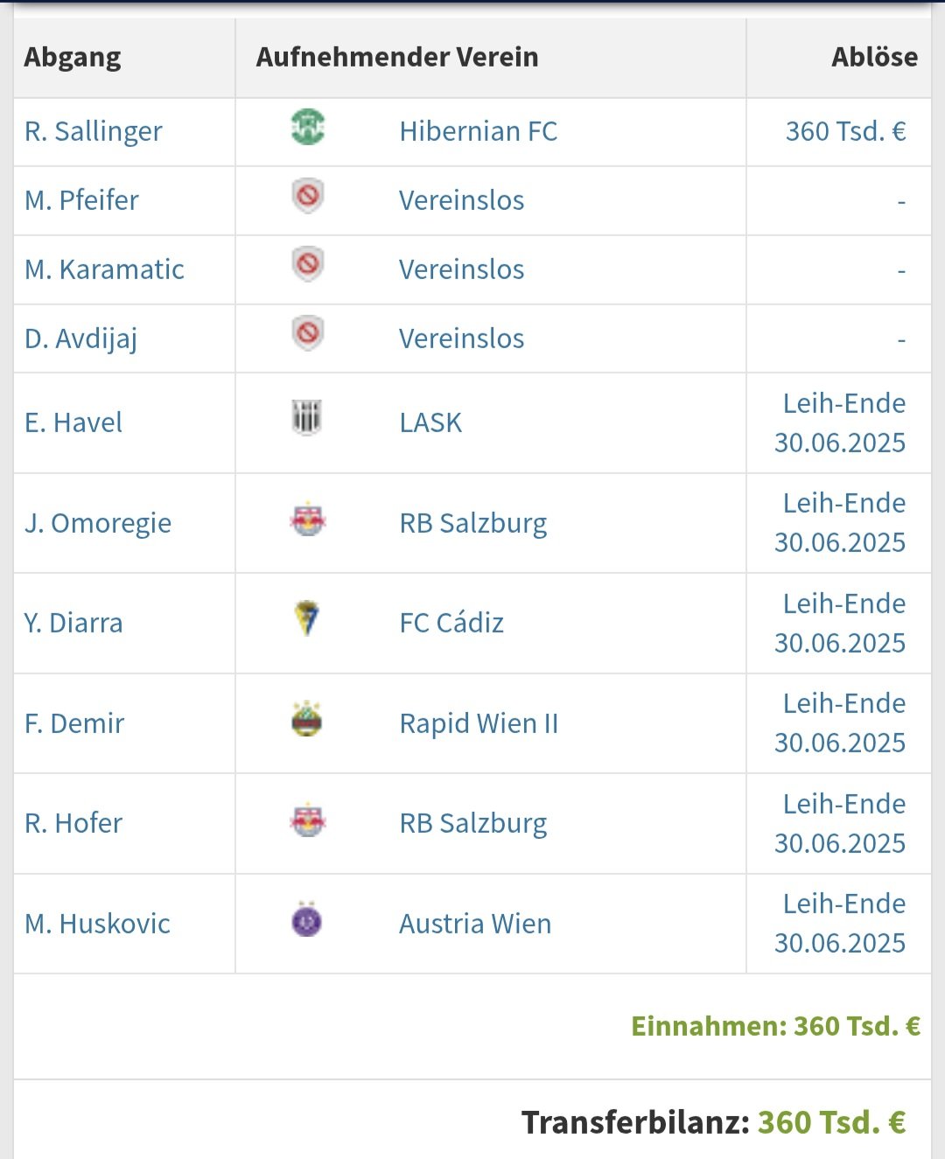This screenshot has width=945, height=1159.
Task: Click the Austria Wien club crest
Action: (307, 920)
